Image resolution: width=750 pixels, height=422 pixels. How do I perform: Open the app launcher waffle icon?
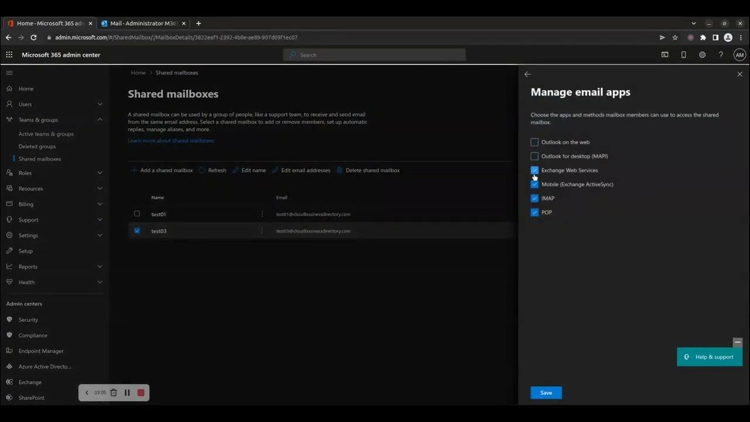point(9,55)
